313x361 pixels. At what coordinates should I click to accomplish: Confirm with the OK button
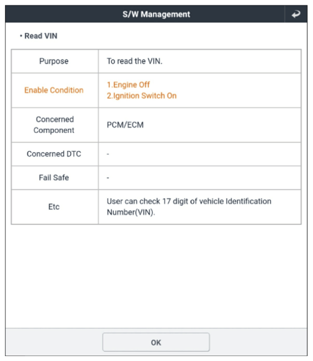[x=156, y=342]
